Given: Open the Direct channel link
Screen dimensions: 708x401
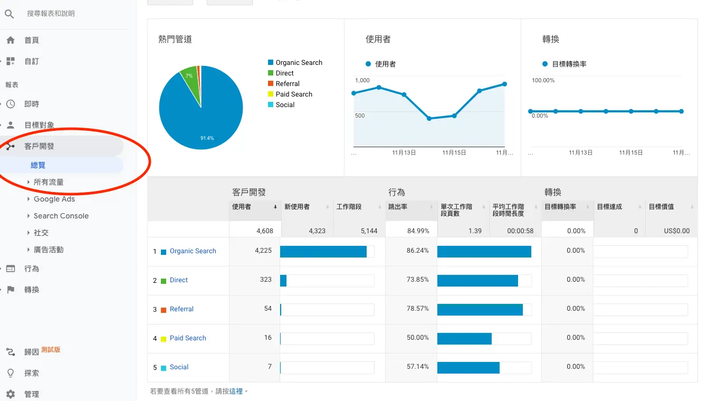Looking at the screenshot, I should [179, 280].
